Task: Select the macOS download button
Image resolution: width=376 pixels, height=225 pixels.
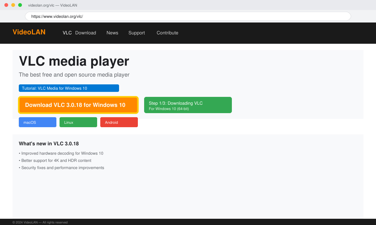Action: point(38,122)
